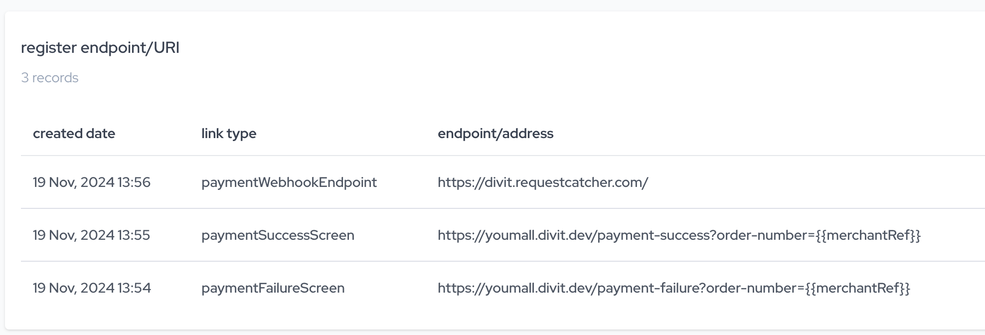985x335 pixels.
Task: Open the divit.requestcatcher.com endpoint URL
Action: 543,182
